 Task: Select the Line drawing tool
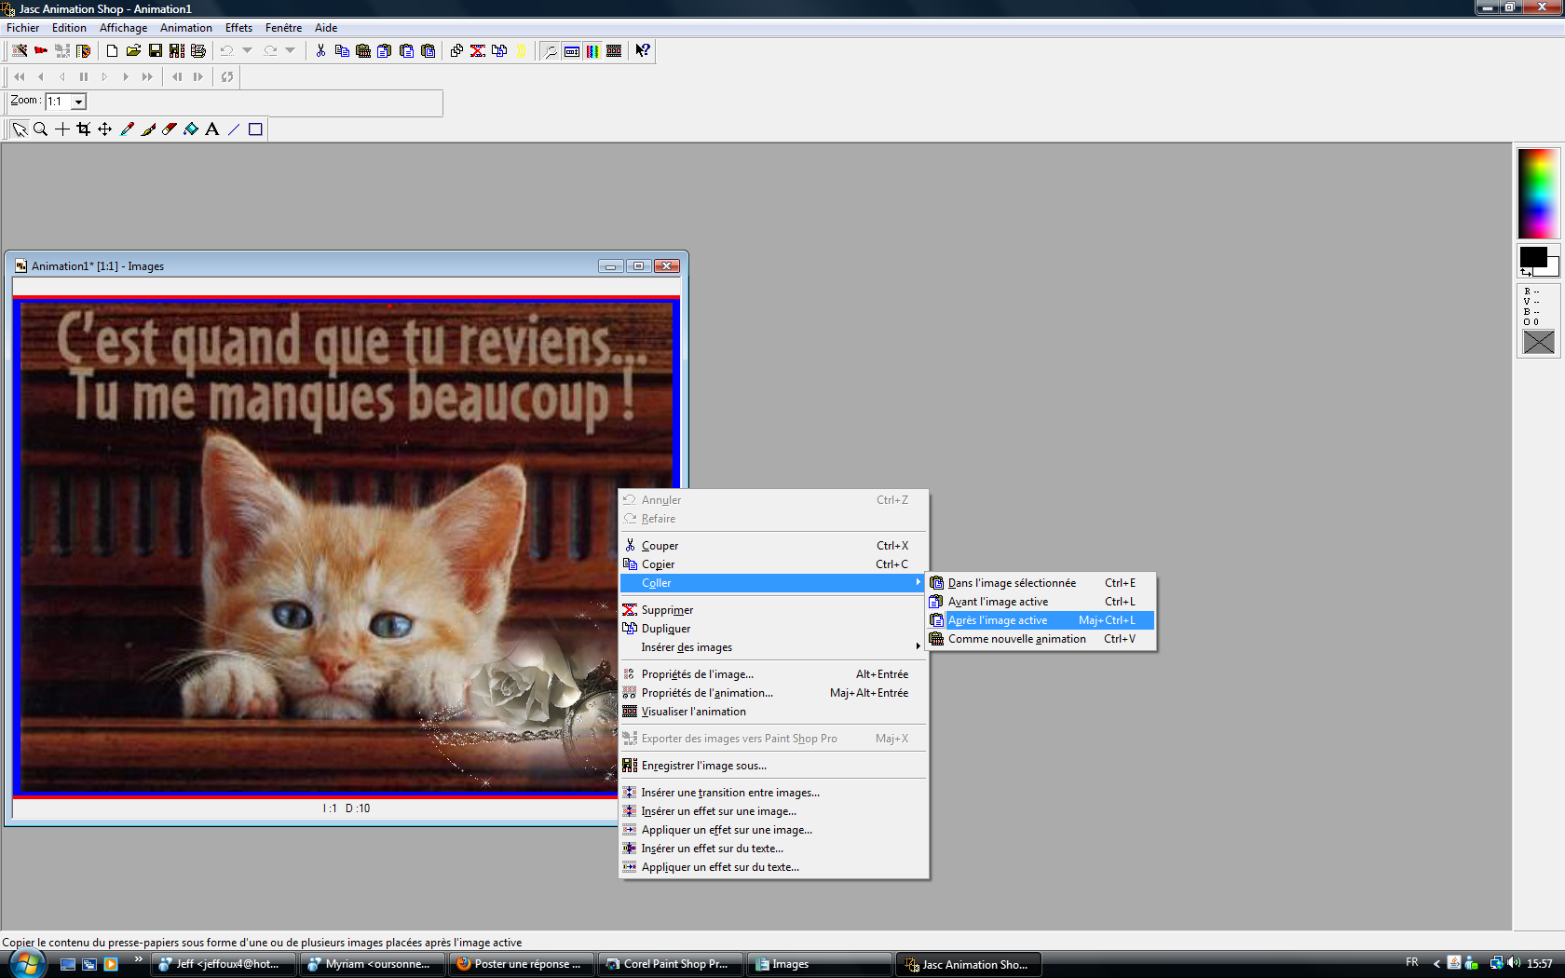(234, 129)
